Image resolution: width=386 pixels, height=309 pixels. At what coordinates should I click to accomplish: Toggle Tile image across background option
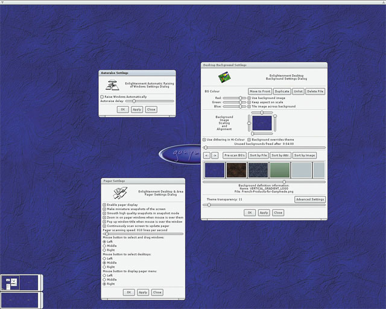pos(249,106)
